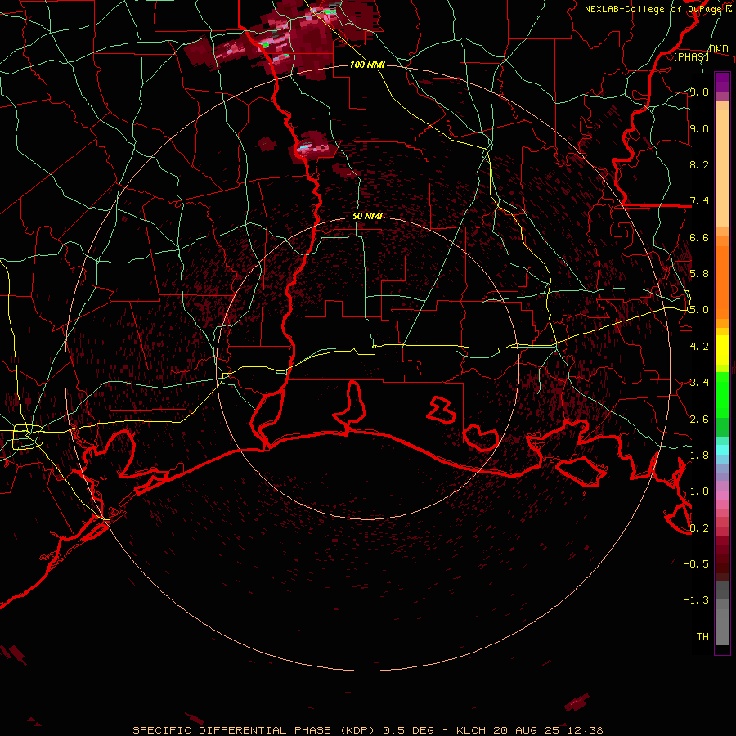
Task: Click the -1.3 scale value
Action: 696,600
